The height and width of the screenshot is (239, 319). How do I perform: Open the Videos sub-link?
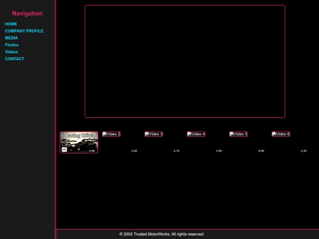[11, 52]
